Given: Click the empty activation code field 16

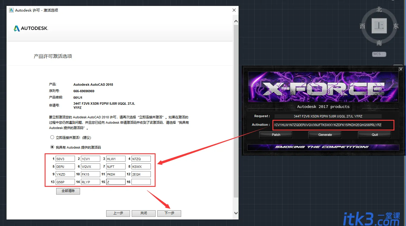Looking at the screenshot, I should tap(141, 182).
